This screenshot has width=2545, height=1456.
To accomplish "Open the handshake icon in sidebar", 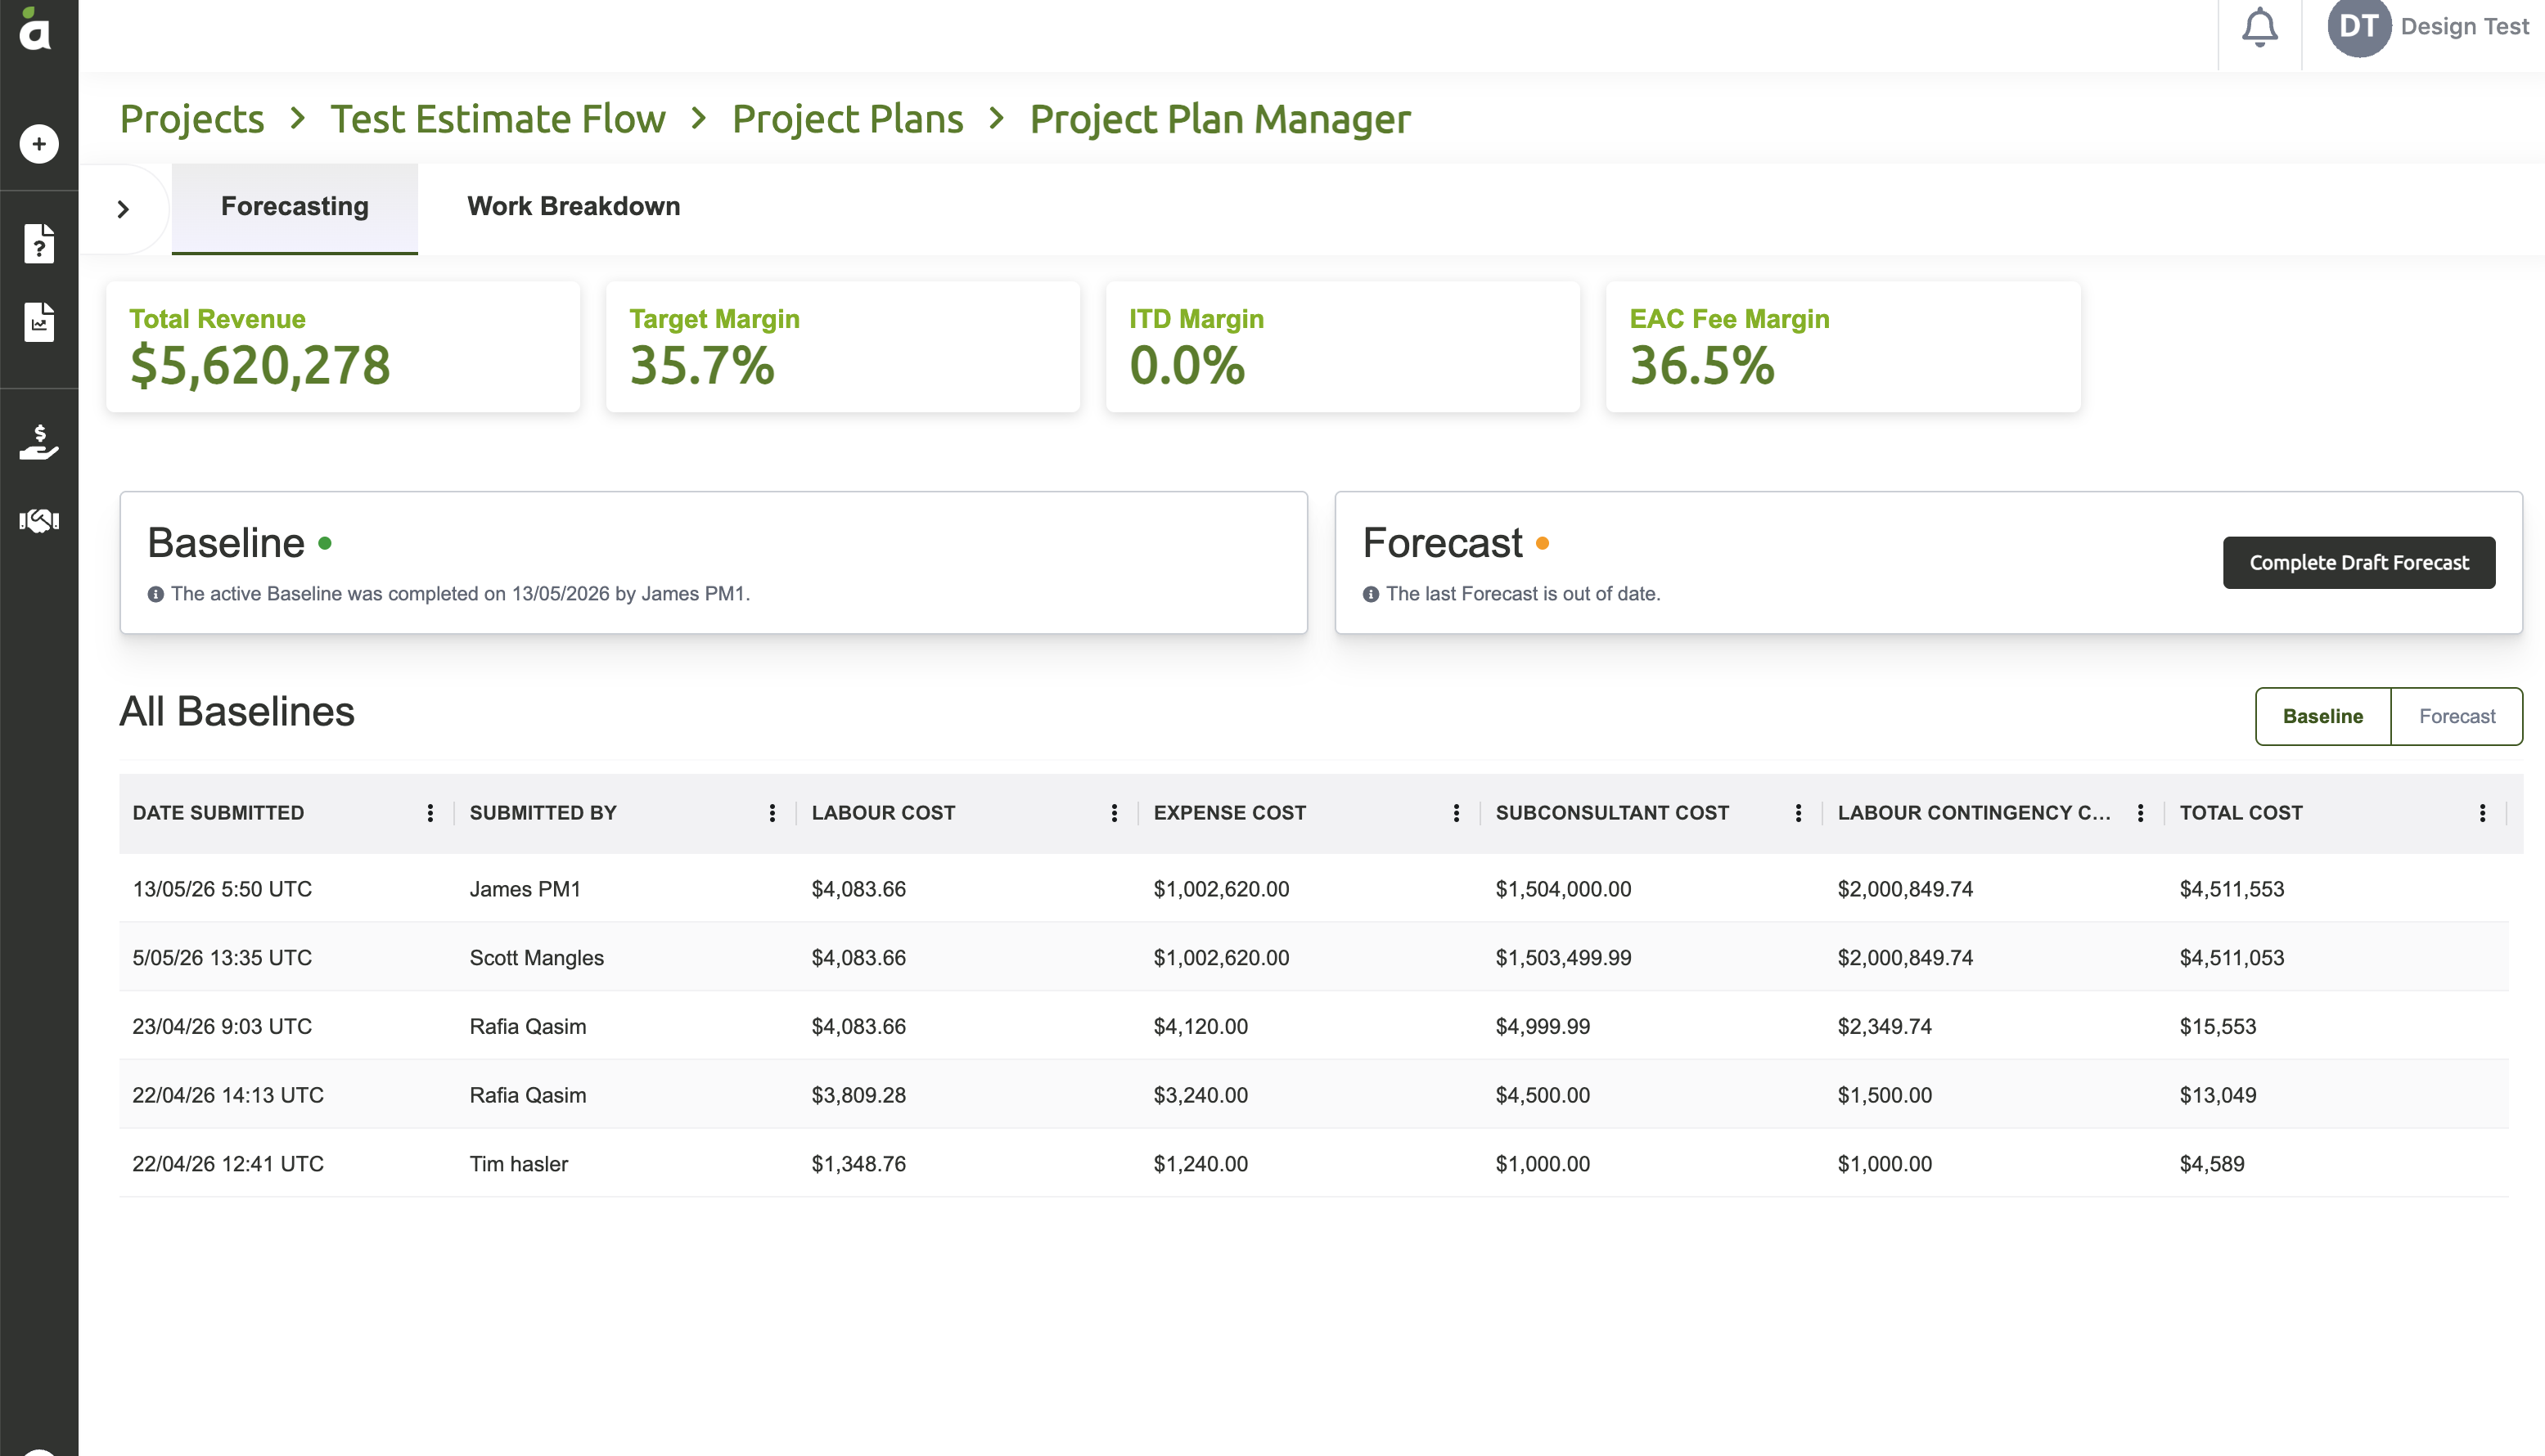I will click(39, 520).
